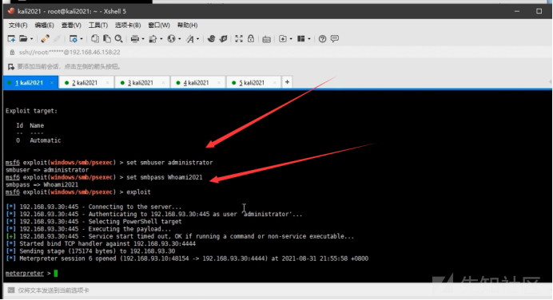This screenshot has width=553, height=300.
Task: Toggle Full Screen mode icon
Action: [x=239, y=39]
